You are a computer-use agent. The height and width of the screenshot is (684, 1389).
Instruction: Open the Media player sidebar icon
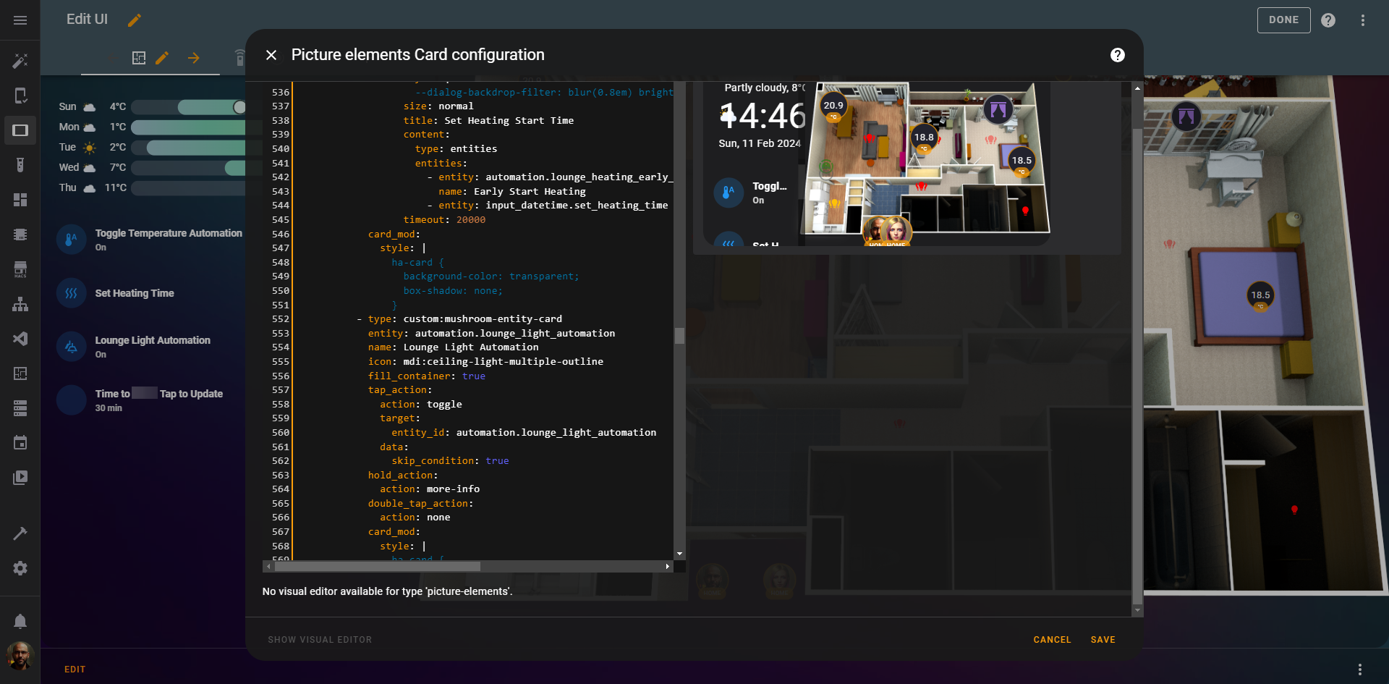[x=20, y=477]
